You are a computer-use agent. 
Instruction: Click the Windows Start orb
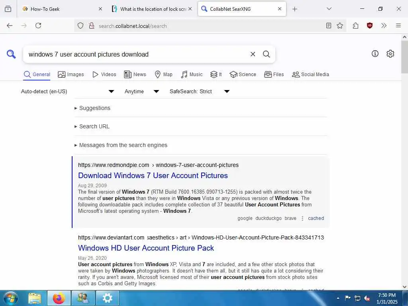(x=10, y=298)
